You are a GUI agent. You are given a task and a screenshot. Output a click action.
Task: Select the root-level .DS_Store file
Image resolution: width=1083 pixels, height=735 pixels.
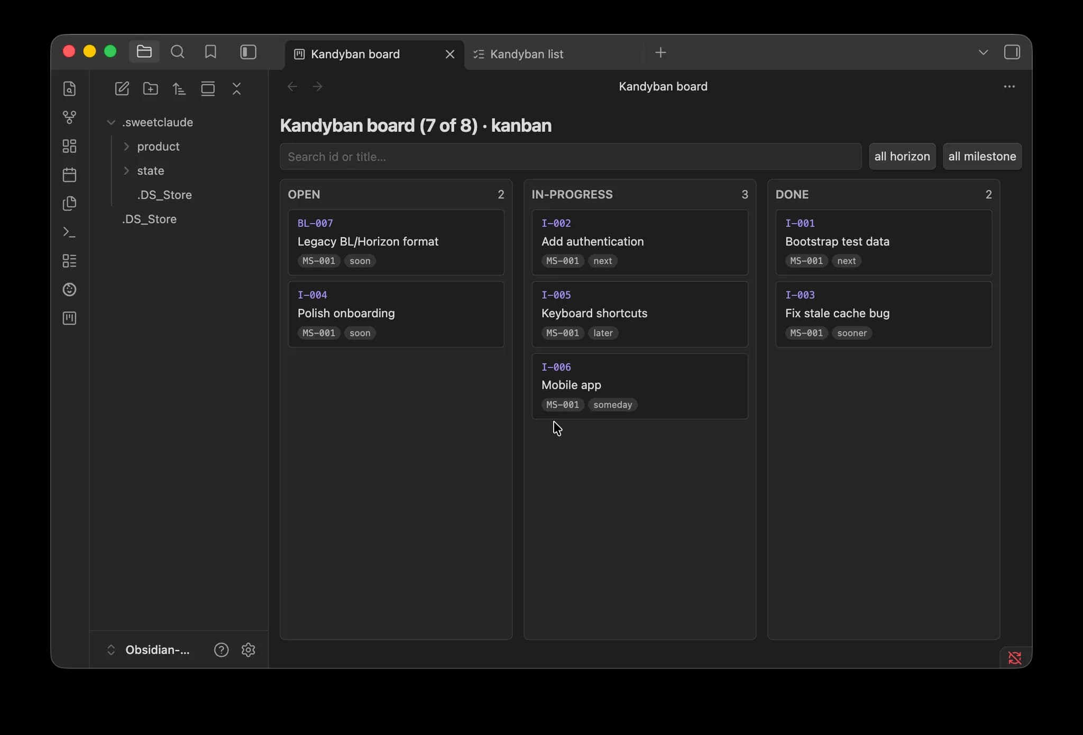tap(149, 219)
